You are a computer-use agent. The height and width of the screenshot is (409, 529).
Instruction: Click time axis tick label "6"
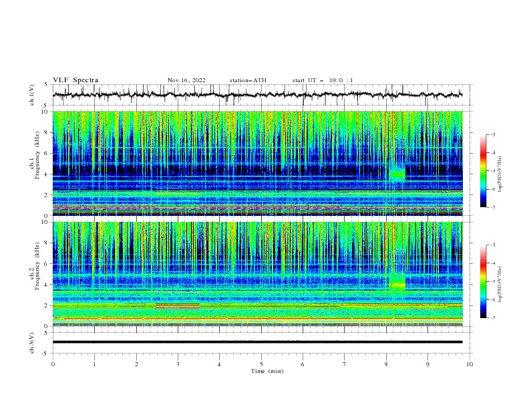(303, 364)
